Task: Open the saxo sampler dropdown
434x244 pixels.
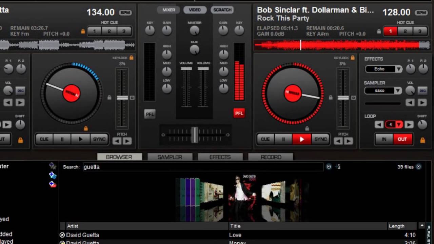Action: (398, 91)
